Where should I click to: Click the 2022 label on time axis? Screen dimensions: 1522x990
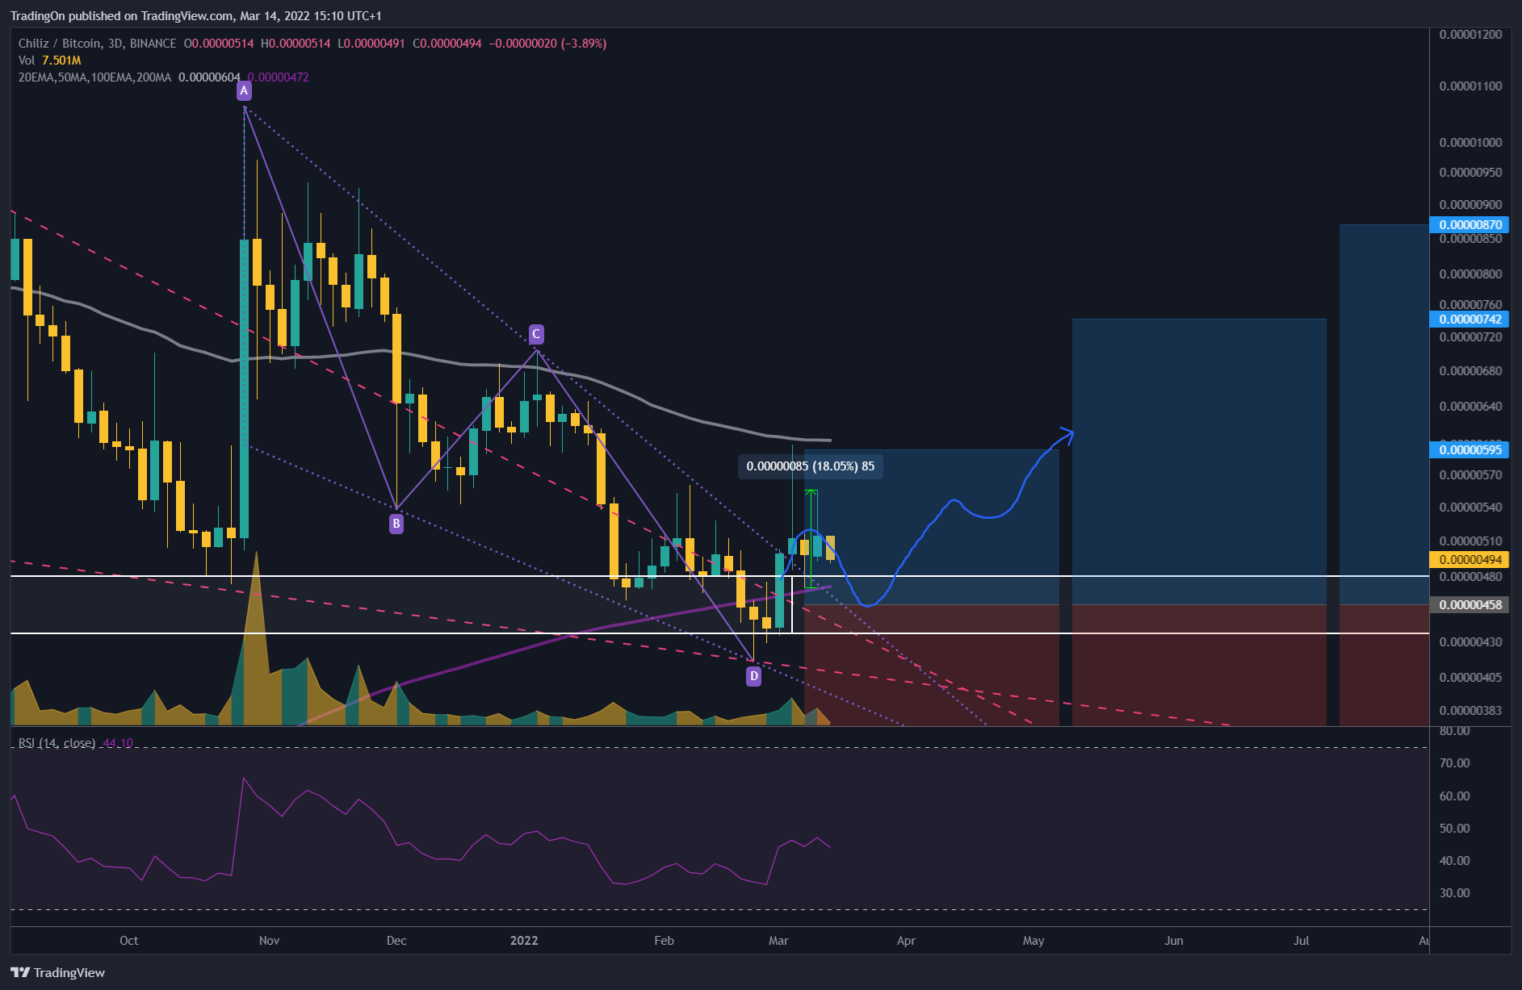(524, 941)
